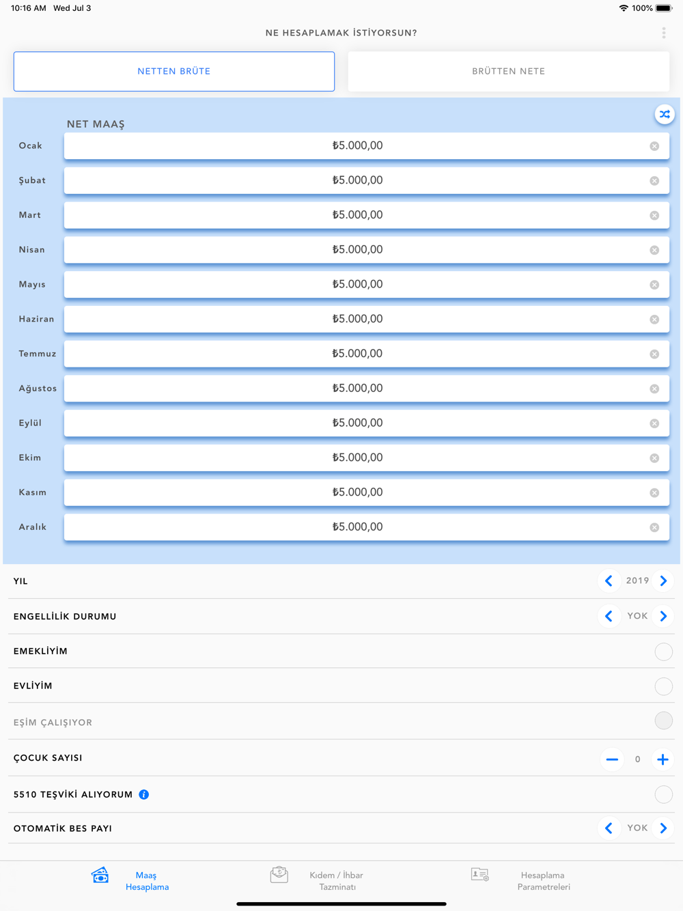
Task: Increase Çocuk Sayısı with plus button
Action: (663, 759)
